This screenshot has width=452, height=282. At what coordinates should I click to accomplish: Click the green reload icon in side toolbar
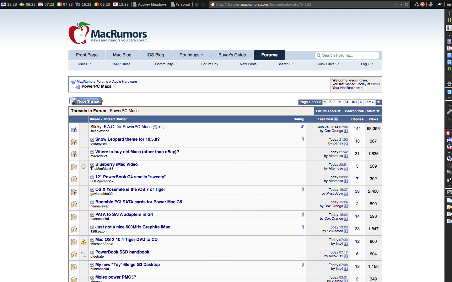(449, 69)
